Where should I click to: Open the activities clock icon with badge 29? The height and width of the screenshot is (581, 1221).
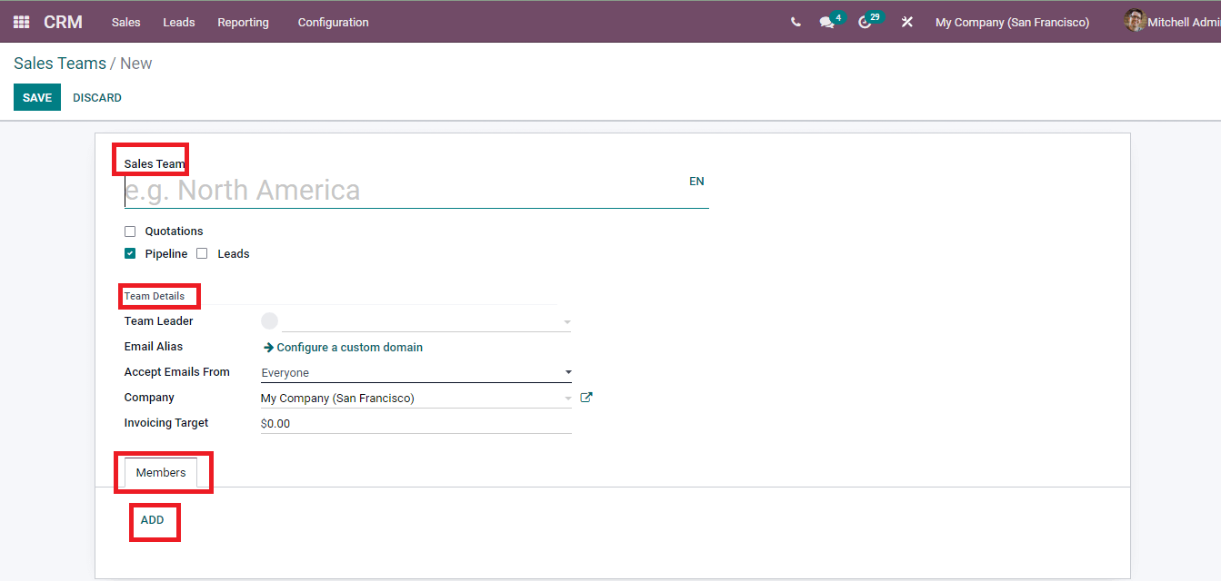click(865, 22)
